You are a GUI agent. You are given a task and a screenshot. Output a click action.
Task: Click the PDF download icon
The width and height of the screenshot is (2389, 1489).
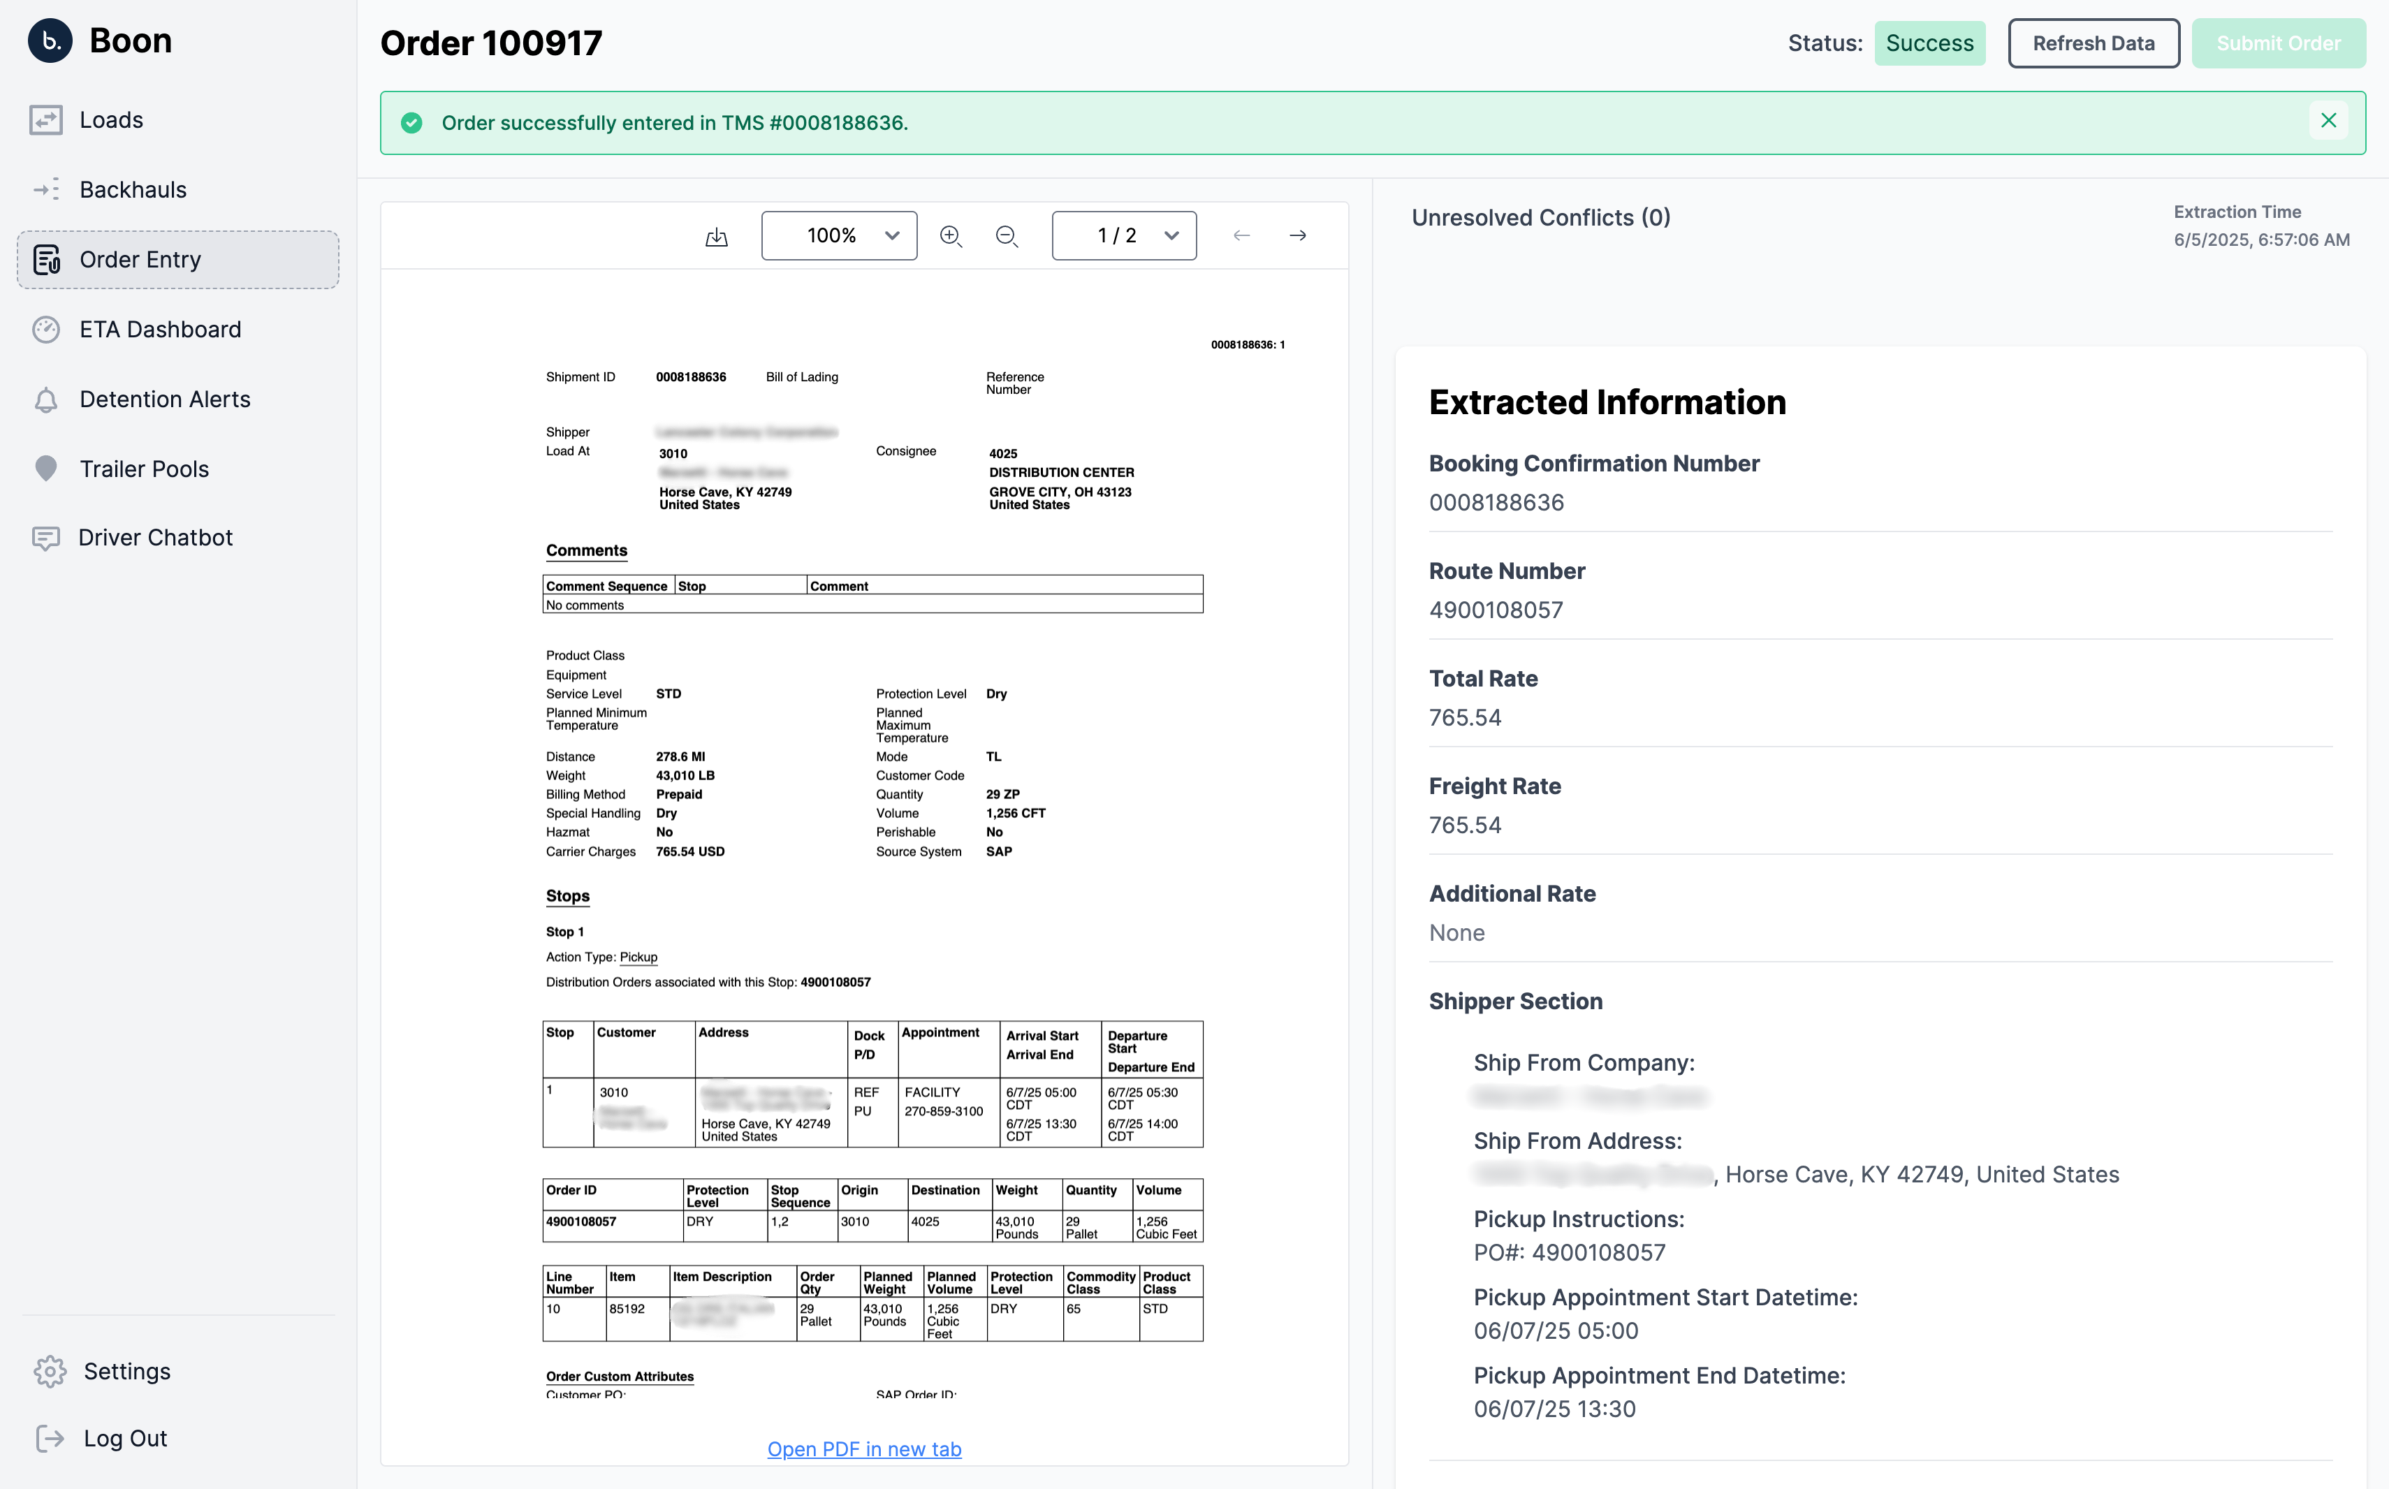click(716, 236)
